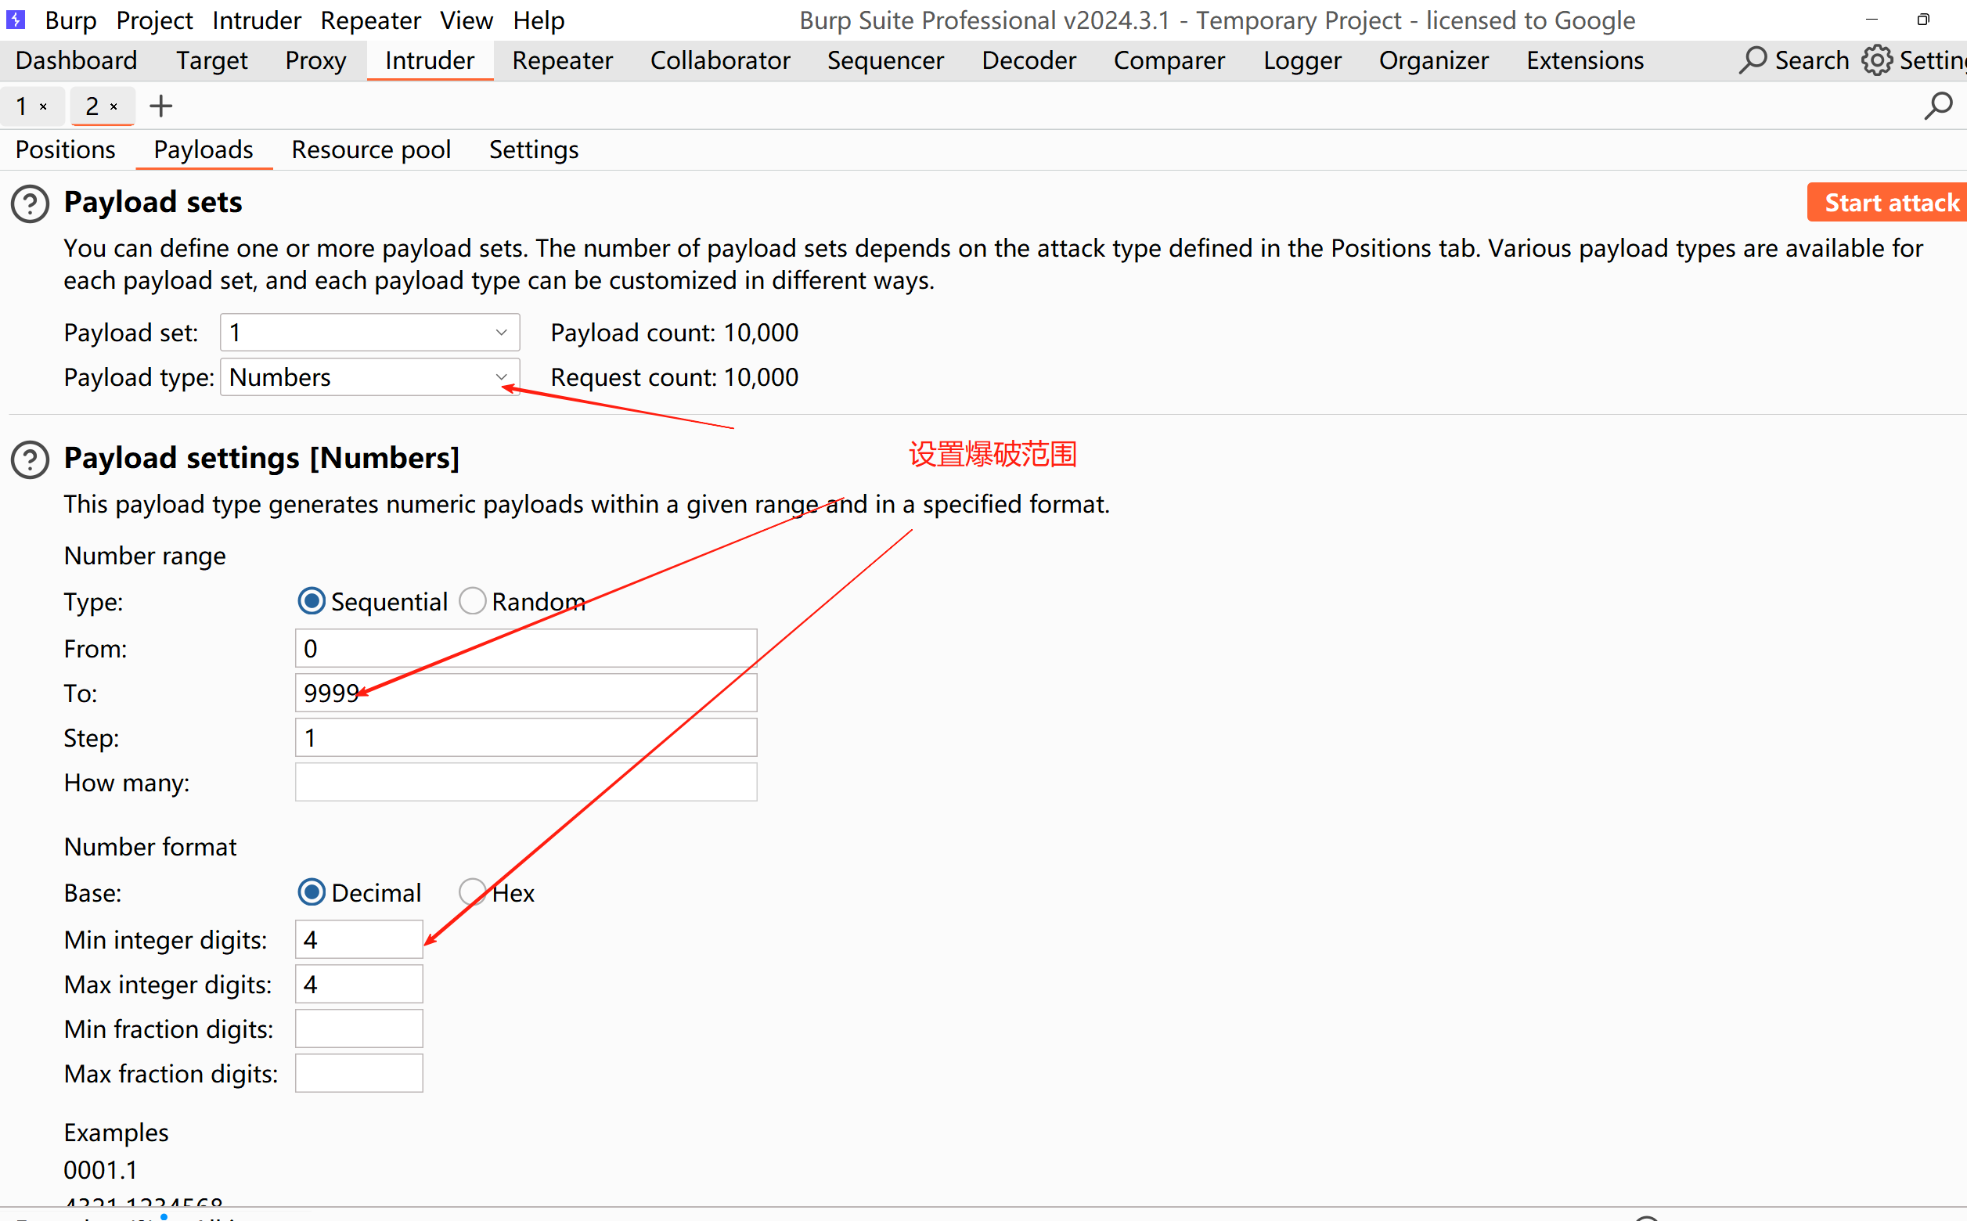Image resolution: width=1967 pixels, height=1221 pixels.
Task: Open the Payload set dropdown
Action: pyautogui.click(x=369, y=333)
